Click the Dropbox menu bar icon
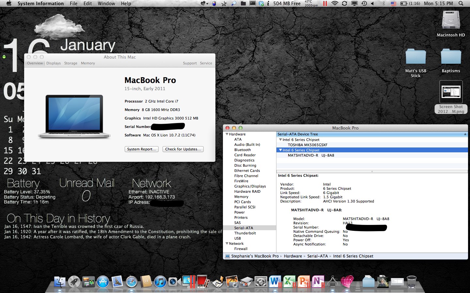 pos(261,4)
